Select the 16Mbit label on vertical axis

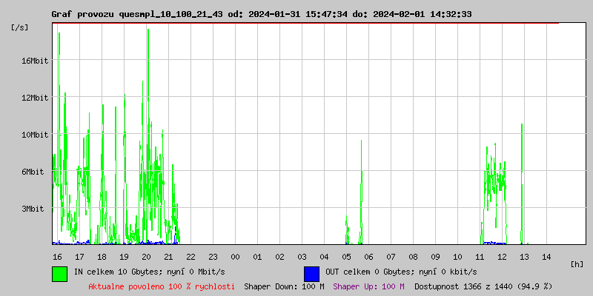point(34,61)
